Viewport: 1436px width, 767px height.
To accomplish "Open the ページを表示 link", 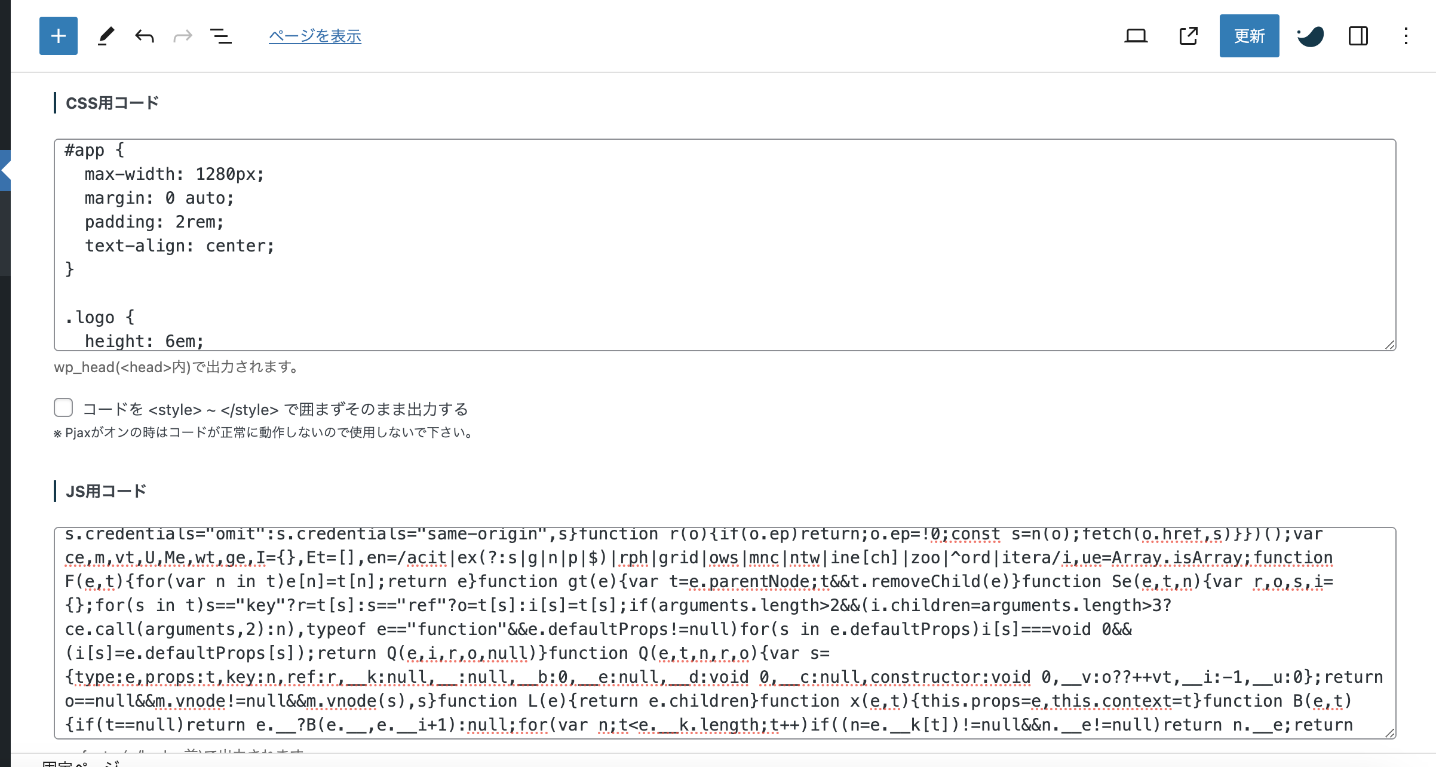I will point(315,36).
